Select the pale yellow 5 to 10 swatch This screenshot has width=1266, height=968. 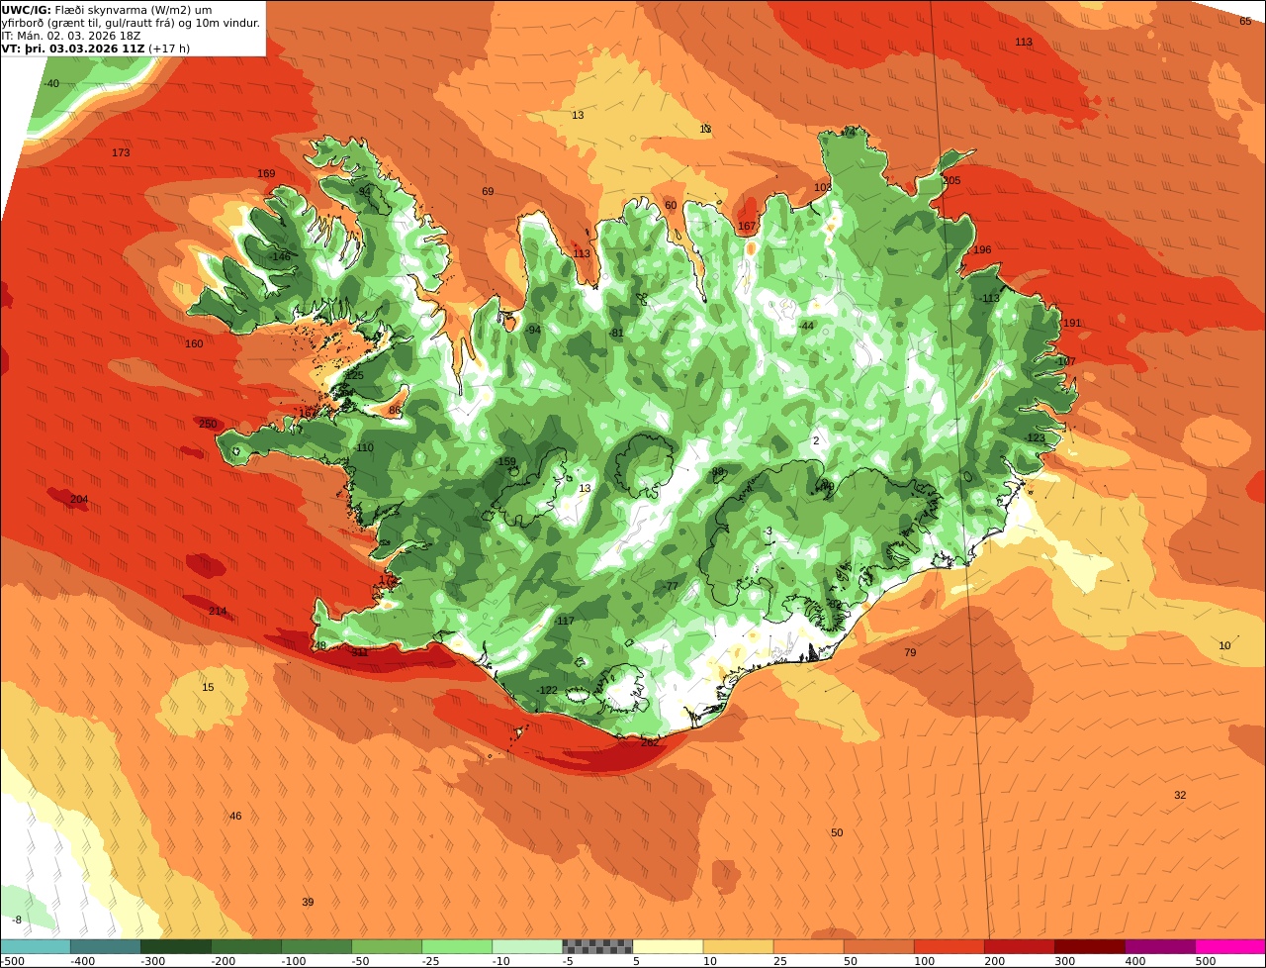coord(668,946)
